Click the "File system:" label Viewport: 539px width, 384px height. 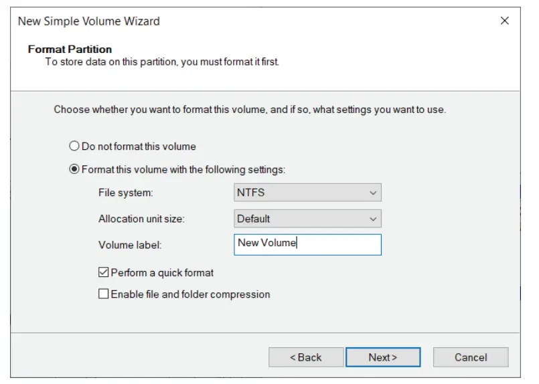click(x=125, y=193)
